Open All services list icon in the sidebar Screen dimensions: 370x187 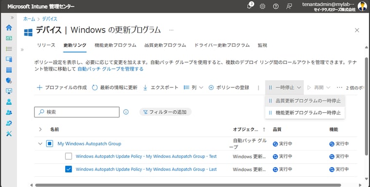[x=9, y=49]
